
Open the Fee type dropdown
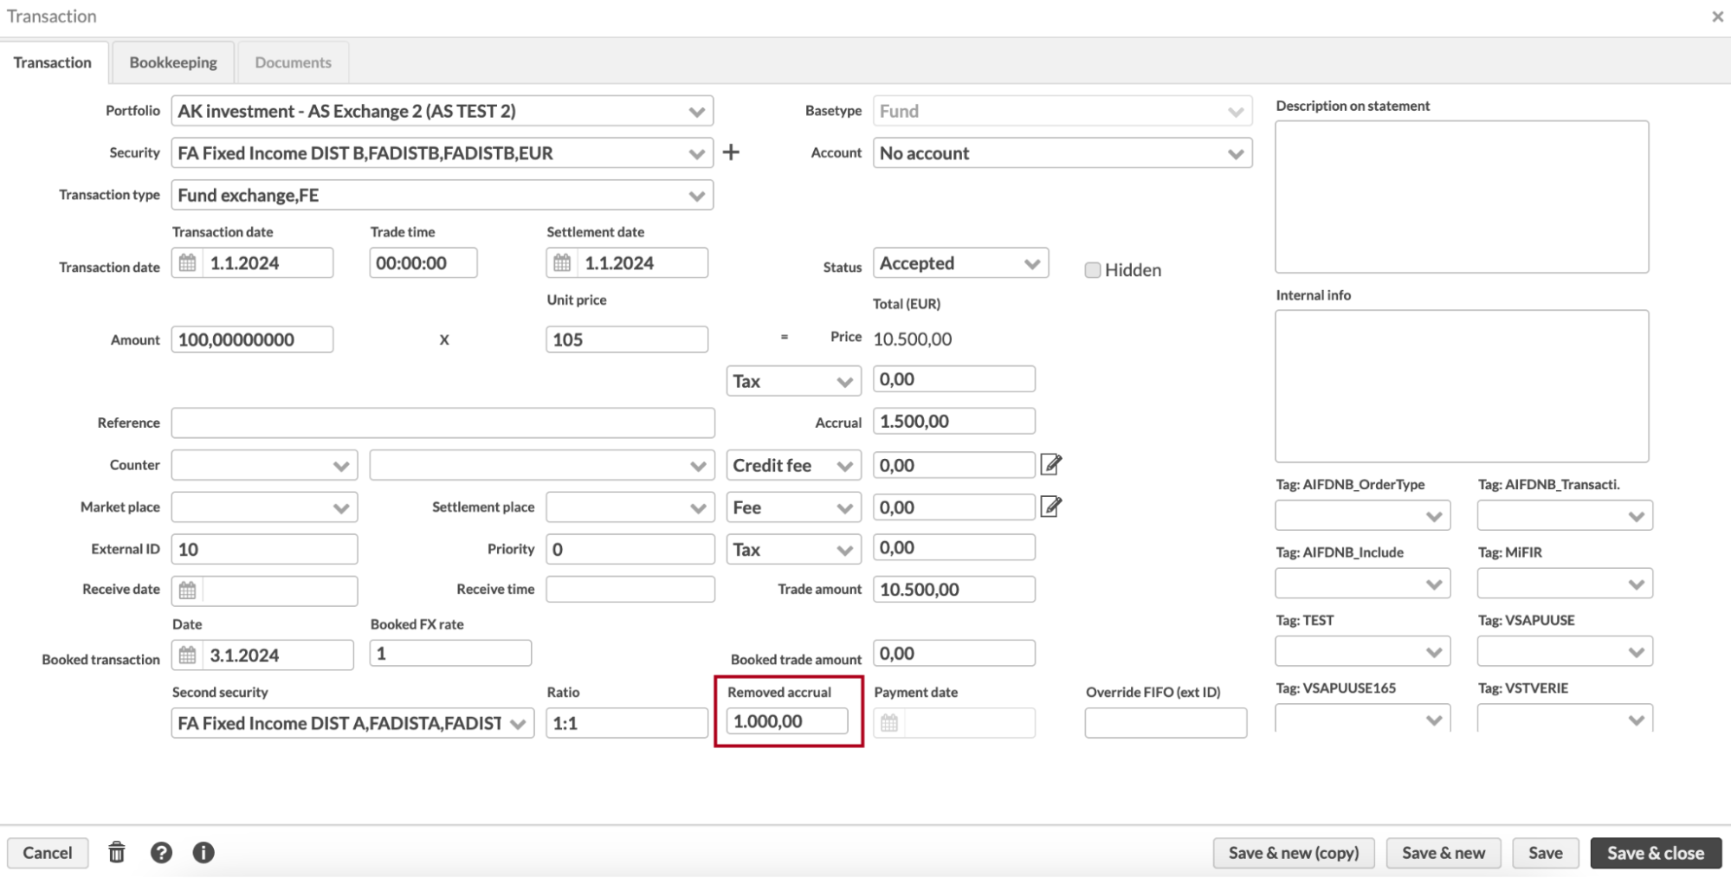point(793,507)
